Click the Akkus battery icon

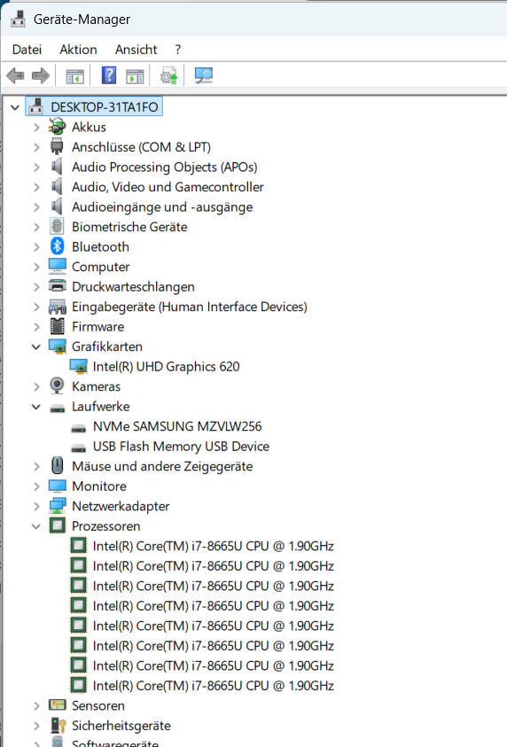[x=58, y=127]
